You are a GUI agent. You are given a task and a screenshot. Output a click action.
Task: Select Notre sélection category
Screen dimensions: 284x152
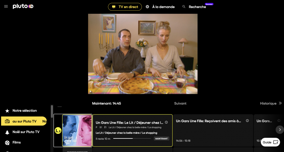coord(24,111)
